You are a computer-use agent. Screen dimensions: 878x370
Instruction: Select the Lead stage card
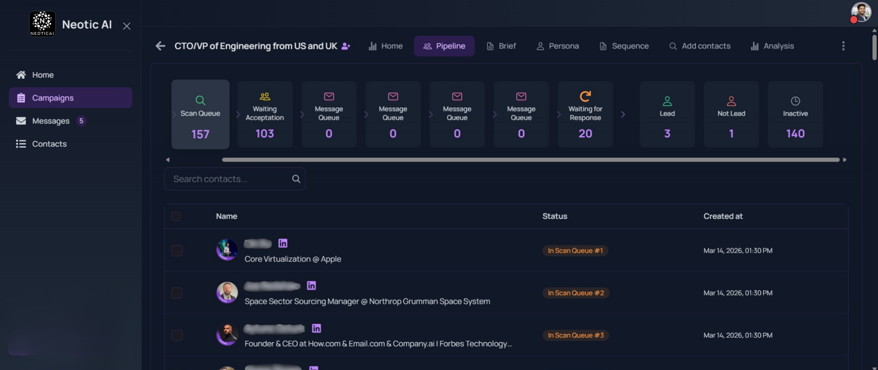667,115
